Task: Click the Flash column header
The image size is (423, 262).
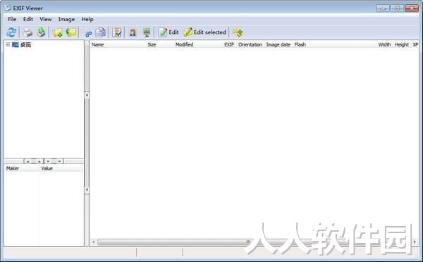Action: (x=300, y=44)
